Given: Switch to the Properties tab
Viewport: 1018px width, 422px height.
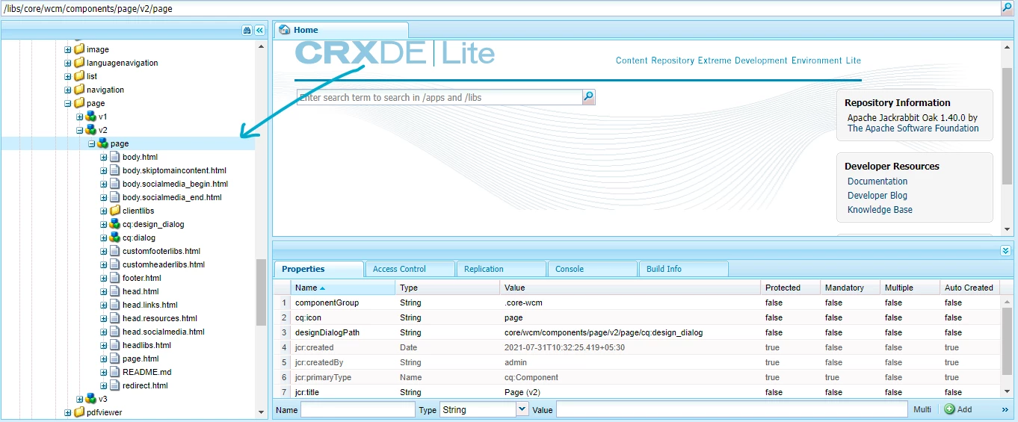Looking at the screenshot, I should (319, 269).
